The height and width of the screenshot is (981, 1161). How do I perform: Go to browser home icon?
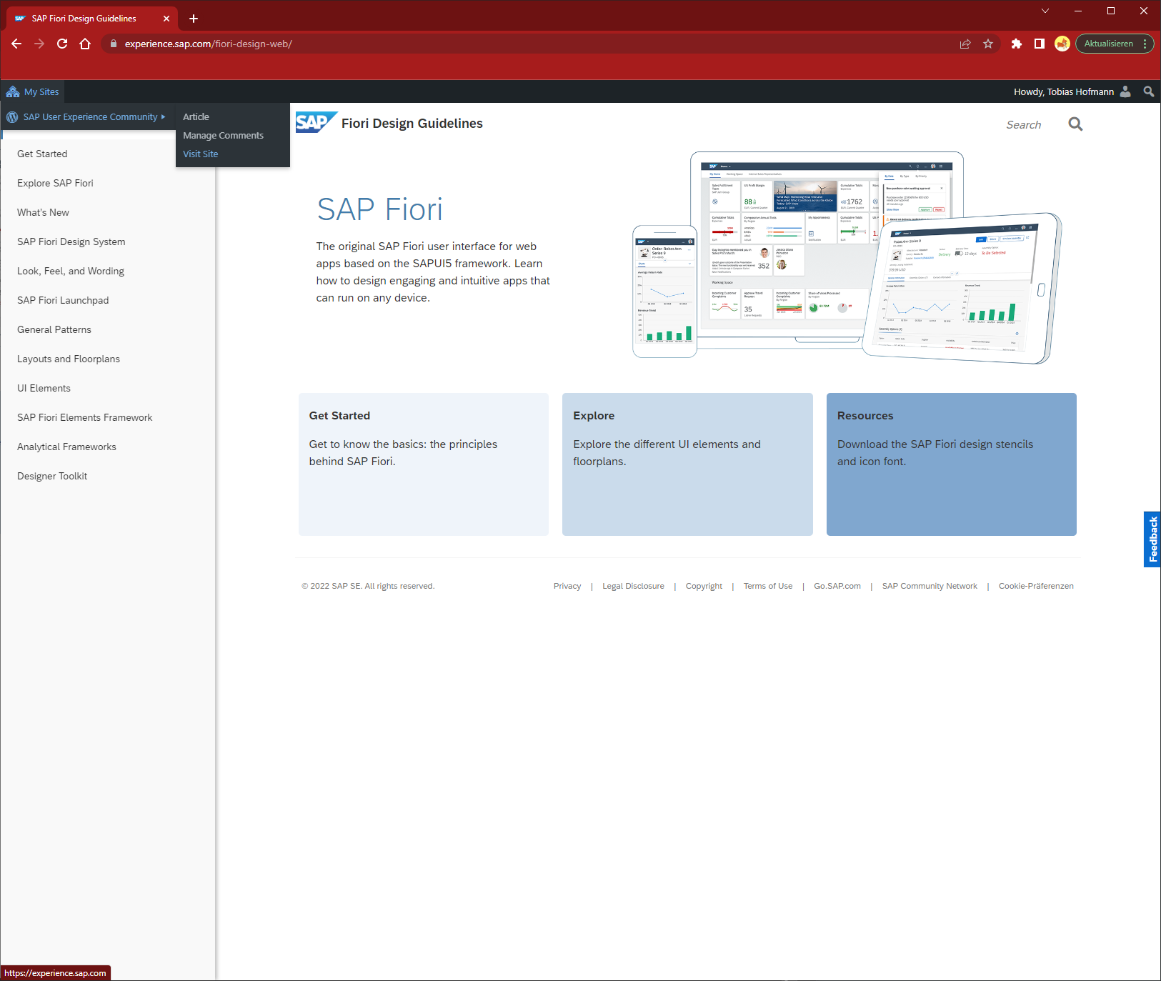pos(85,44)
